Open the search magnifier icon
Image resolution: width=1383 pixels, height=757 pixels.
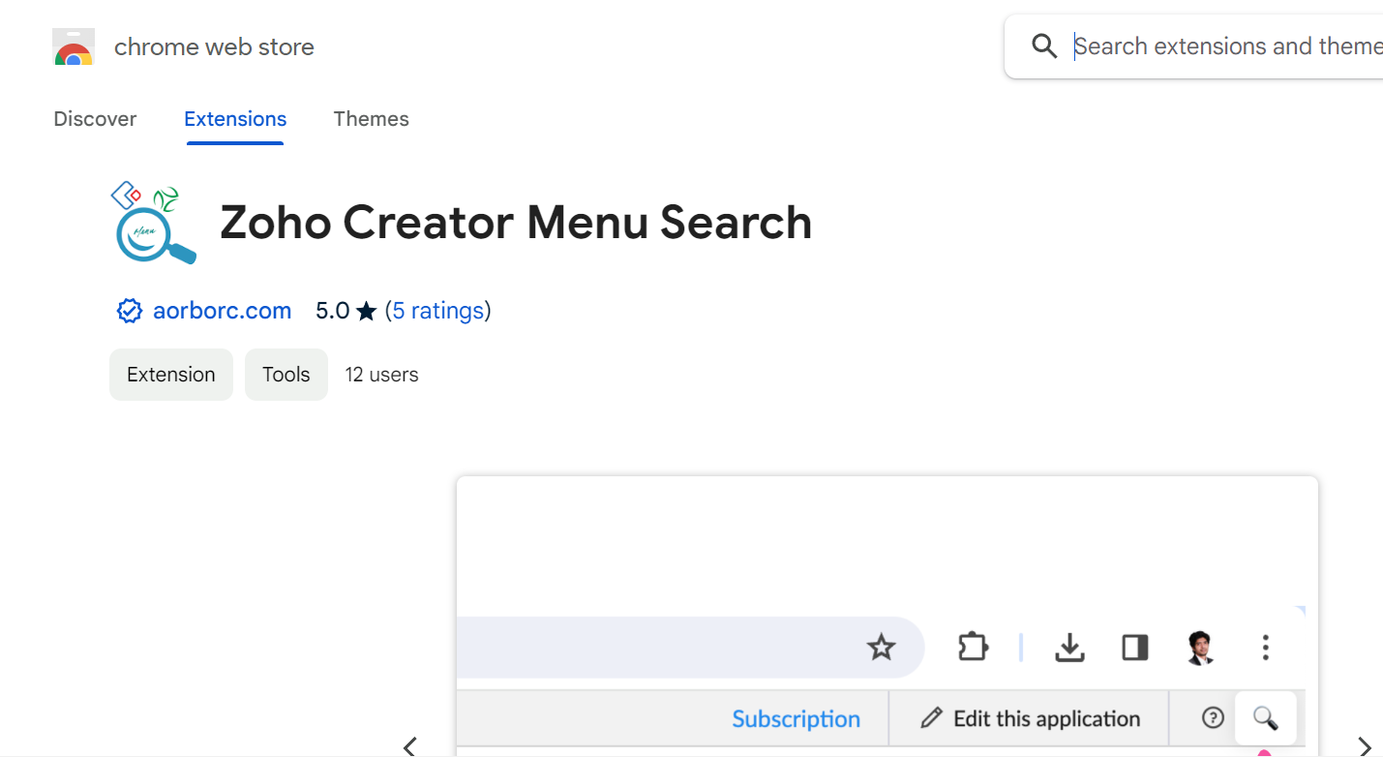1265,718
